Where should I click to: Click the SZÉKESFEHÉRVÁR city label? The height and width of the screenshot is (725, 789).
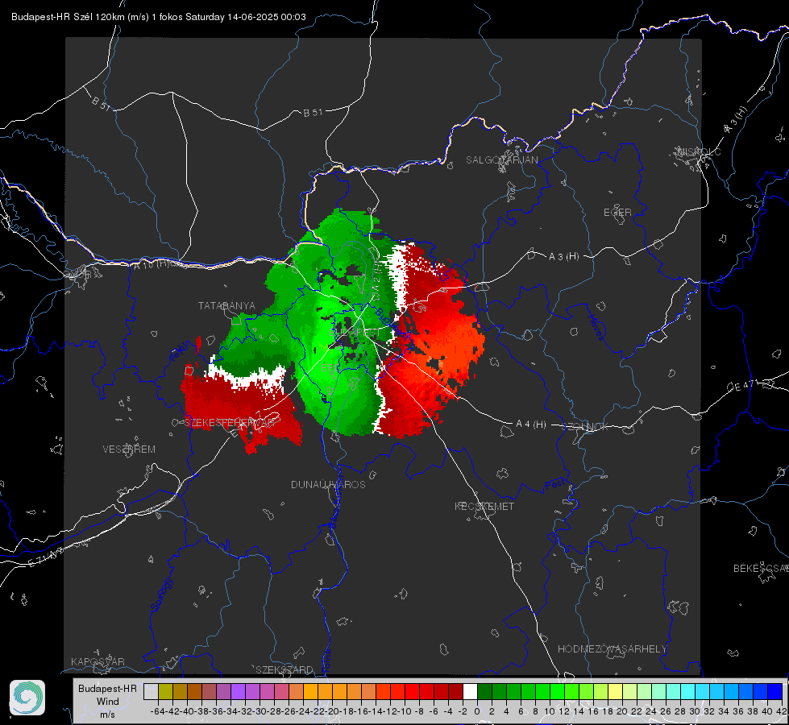click(230, 423)
